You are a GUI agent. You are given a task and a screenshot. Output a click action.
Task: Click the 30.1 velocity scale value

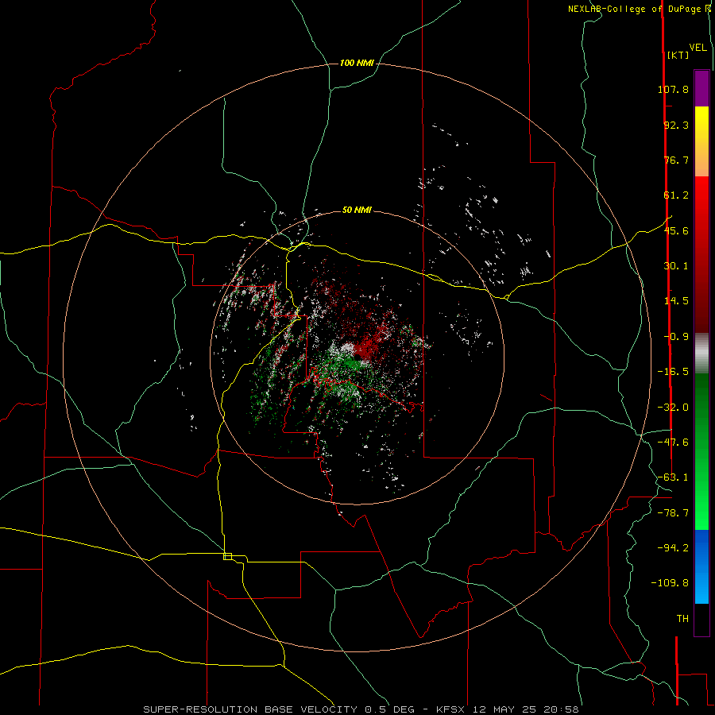coord(676,266)
